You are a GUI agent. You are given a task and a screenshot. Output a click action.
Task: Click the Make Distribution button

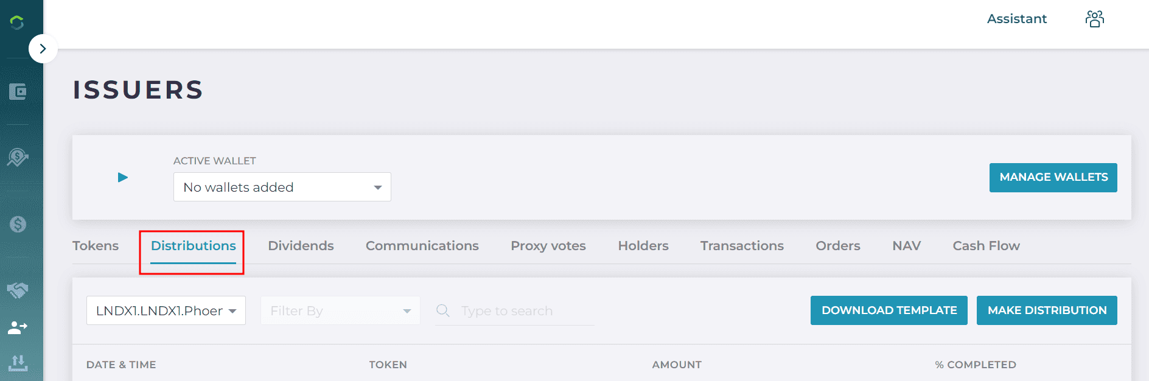(x=1047, y=310)
